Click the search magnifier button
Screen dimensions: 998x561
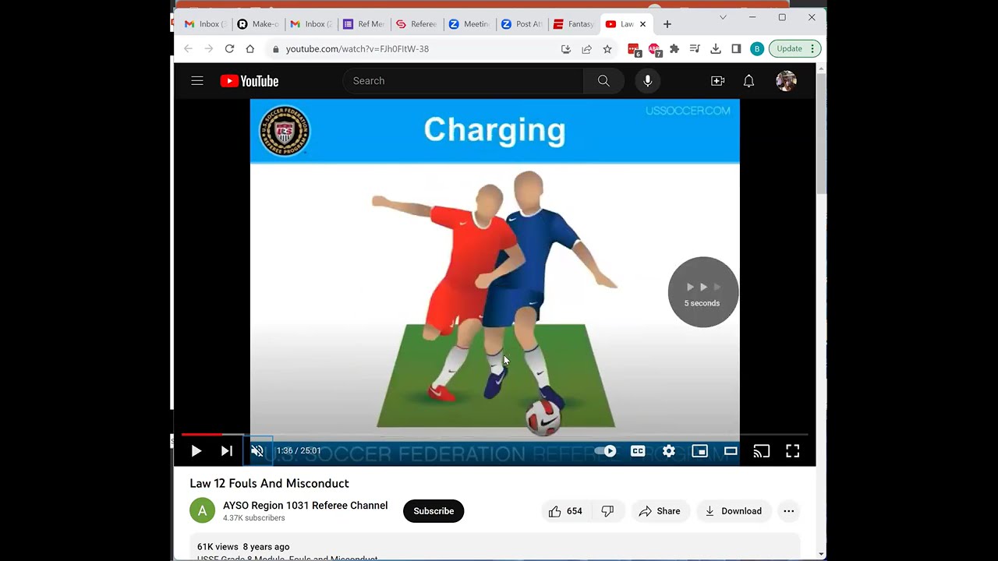coord(603,81)
